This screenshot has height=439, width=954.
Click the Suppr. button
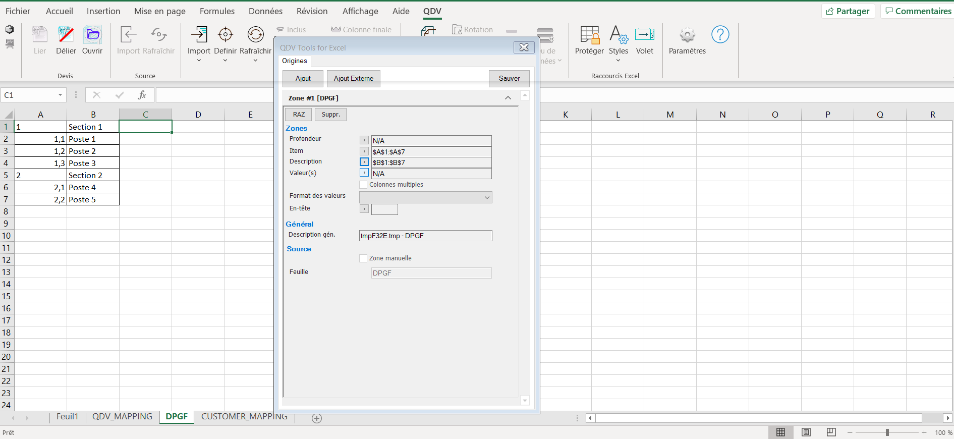click(331, 115)
